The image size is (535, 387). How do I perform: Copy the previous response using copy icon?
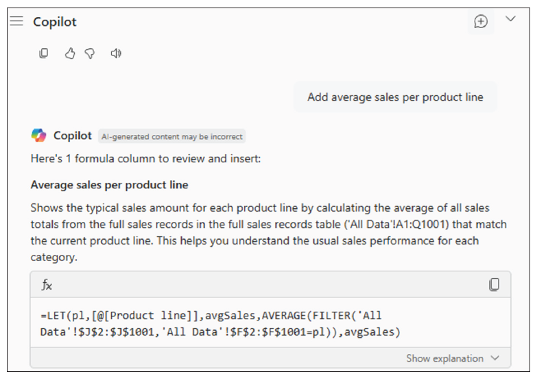click(44, 53)
